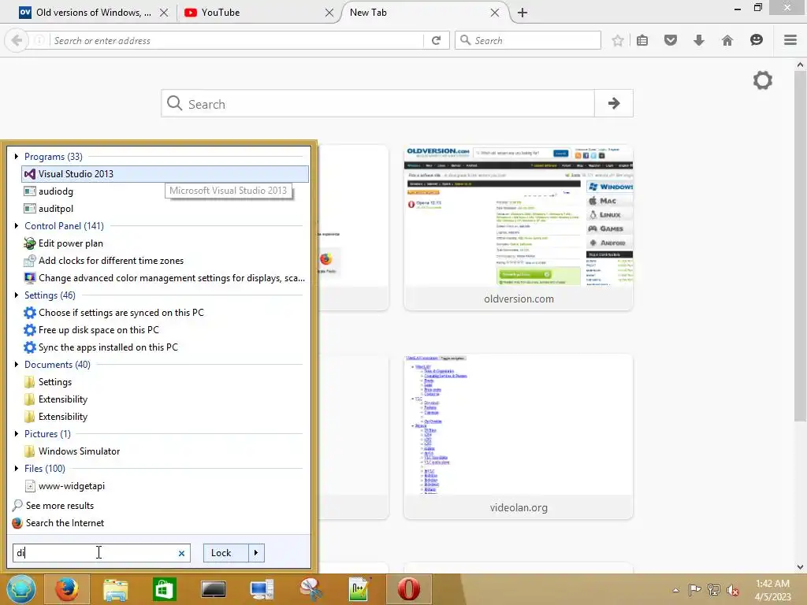This screenshot has height=605, width=807.
Task: Go to the Firefox home page
Action: (x=727, y=40)
